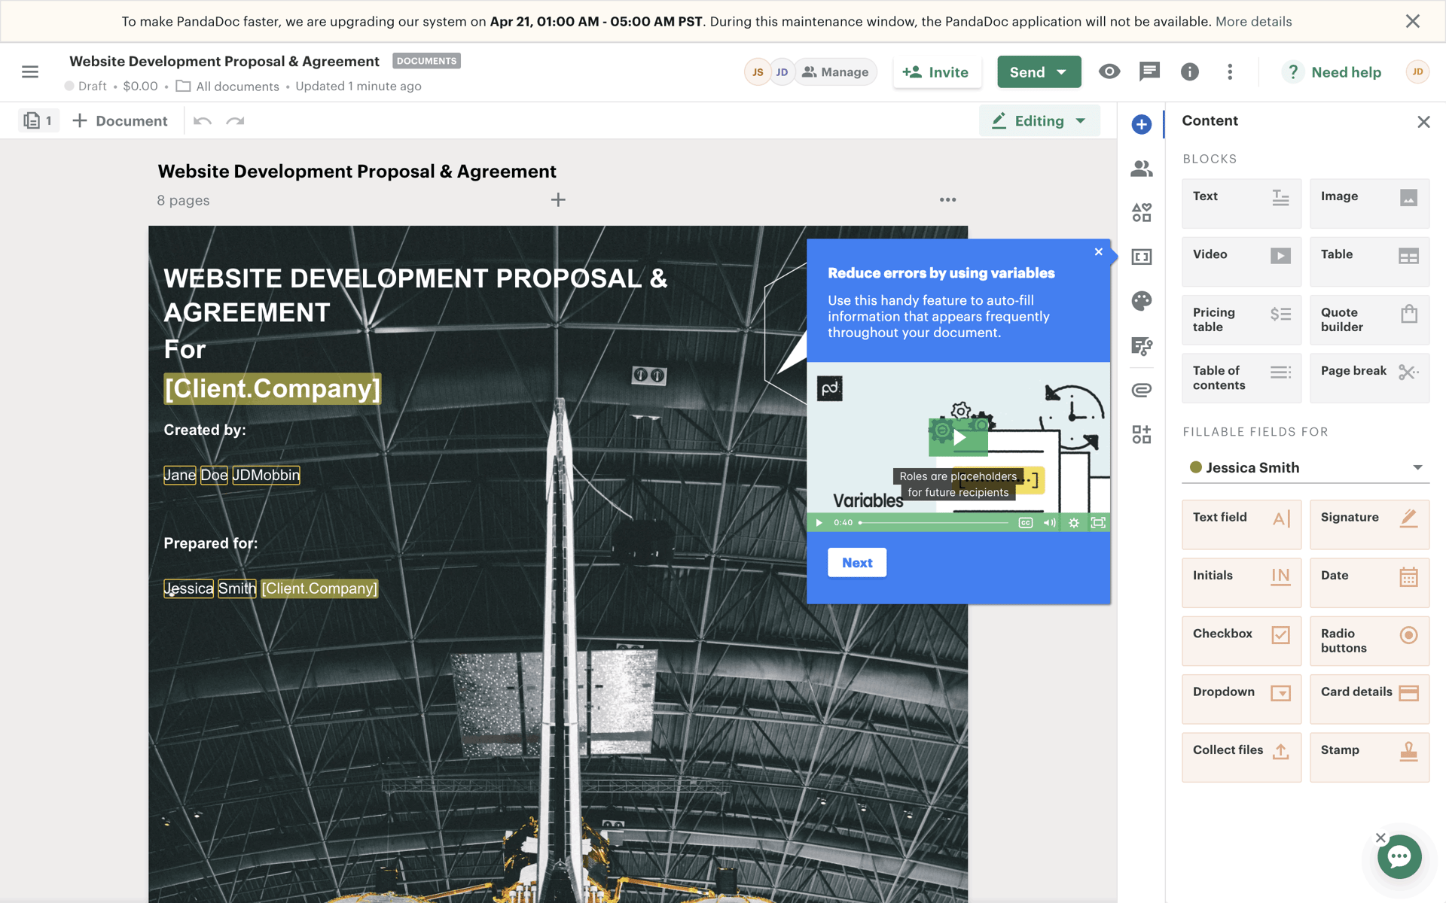This screenshot has width=1446, height=903.
Task: Select the Initials field
Action: pos(1241,582)
